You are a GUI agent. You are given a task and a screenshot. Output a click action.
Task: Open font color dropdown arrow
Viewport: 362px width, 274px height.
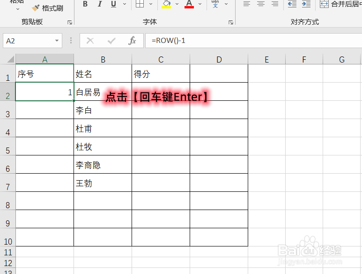click(200, 4)
